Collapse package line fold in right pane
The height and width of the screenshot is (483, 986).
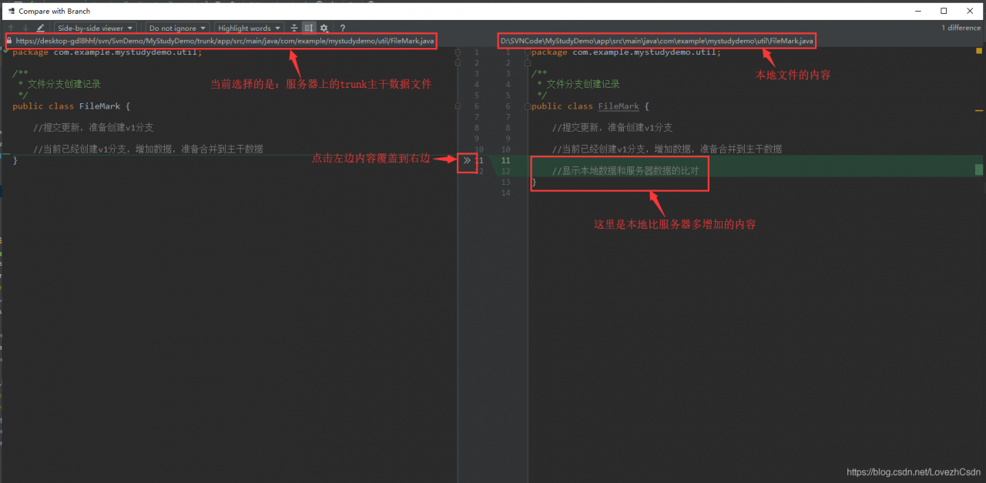tap(528, 52)
